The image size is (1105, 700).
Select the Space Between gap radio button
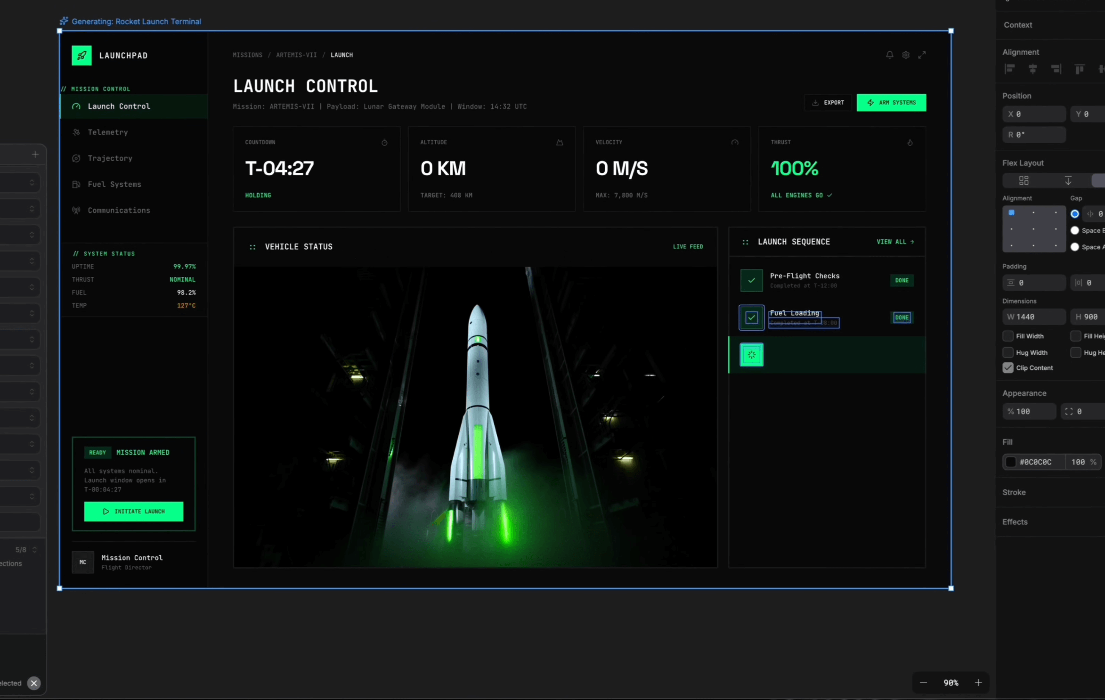click(x=1074, y=230)
